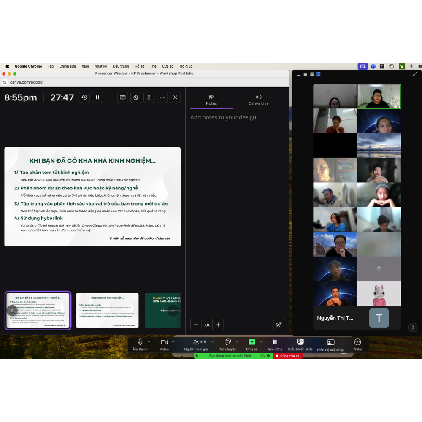422x422 pixels.
Task: Switch Zoom panel to two-row view
Action: pyautogui.click(x=312, y=74)
